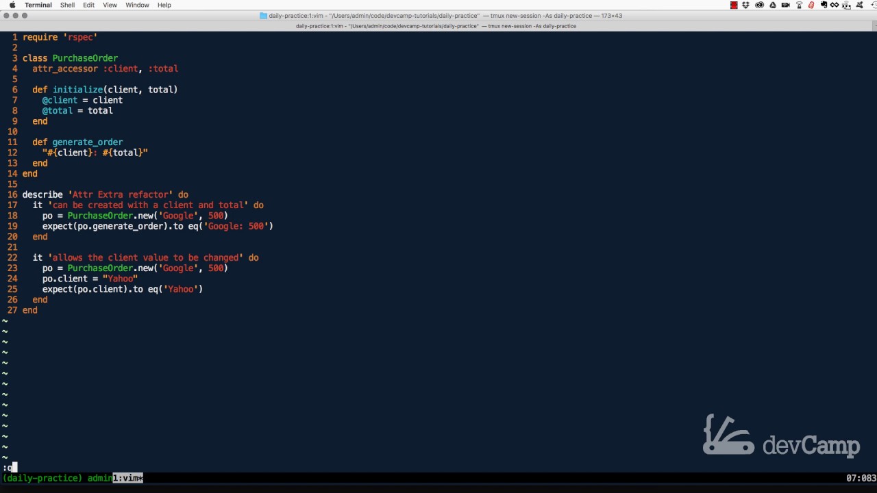
Task: Open the Edit menu
Action: coord(89,5)
